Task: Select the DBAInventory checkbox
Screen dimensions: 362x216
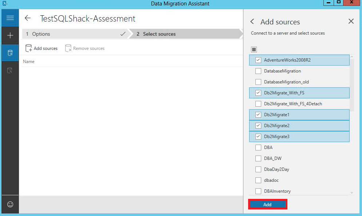Action: tap(258, 191)
